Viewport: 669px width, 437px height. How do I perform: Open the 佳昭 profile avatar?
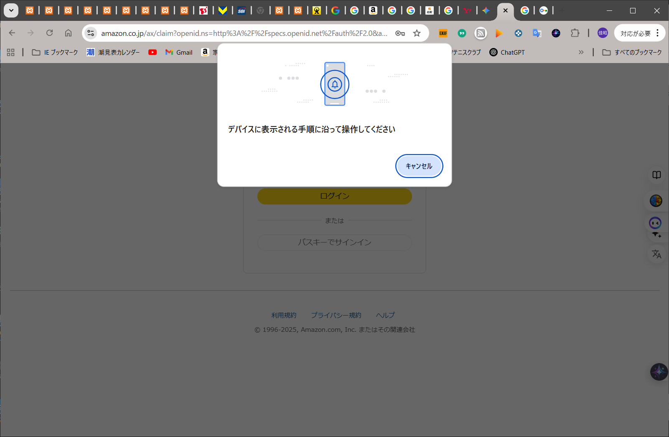[x=603, y=33]
